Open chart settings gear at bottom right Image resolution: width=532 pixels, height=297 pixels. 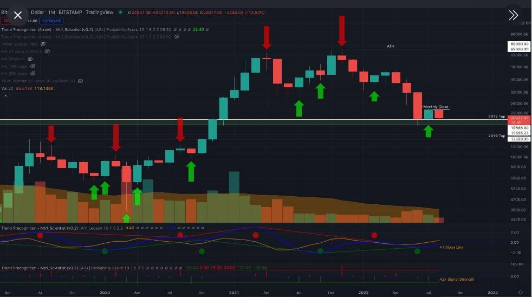(x=520, y=292)
